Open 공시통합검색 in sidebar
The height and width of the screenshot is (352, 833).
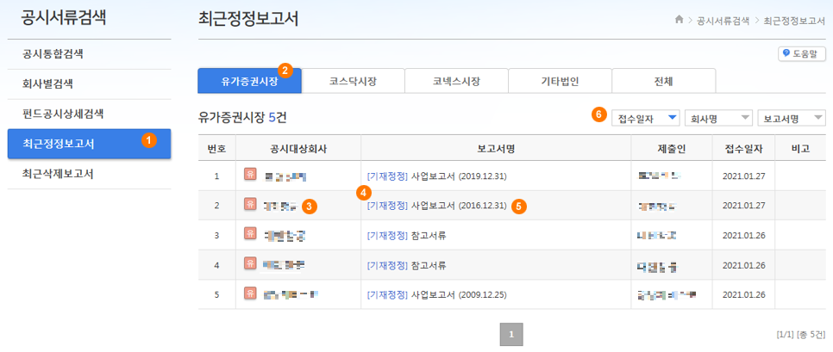90,54
